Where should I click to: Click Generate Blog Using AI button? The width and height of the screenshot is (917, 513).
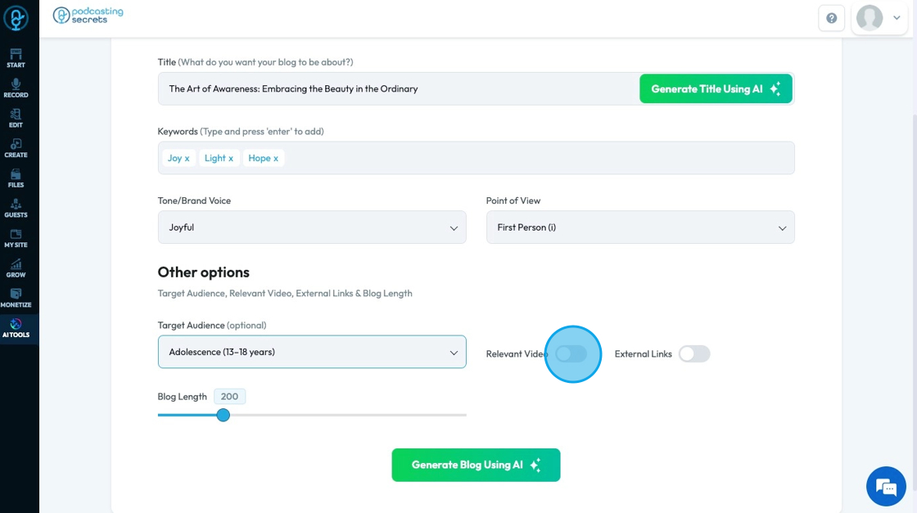coord(476,465)
